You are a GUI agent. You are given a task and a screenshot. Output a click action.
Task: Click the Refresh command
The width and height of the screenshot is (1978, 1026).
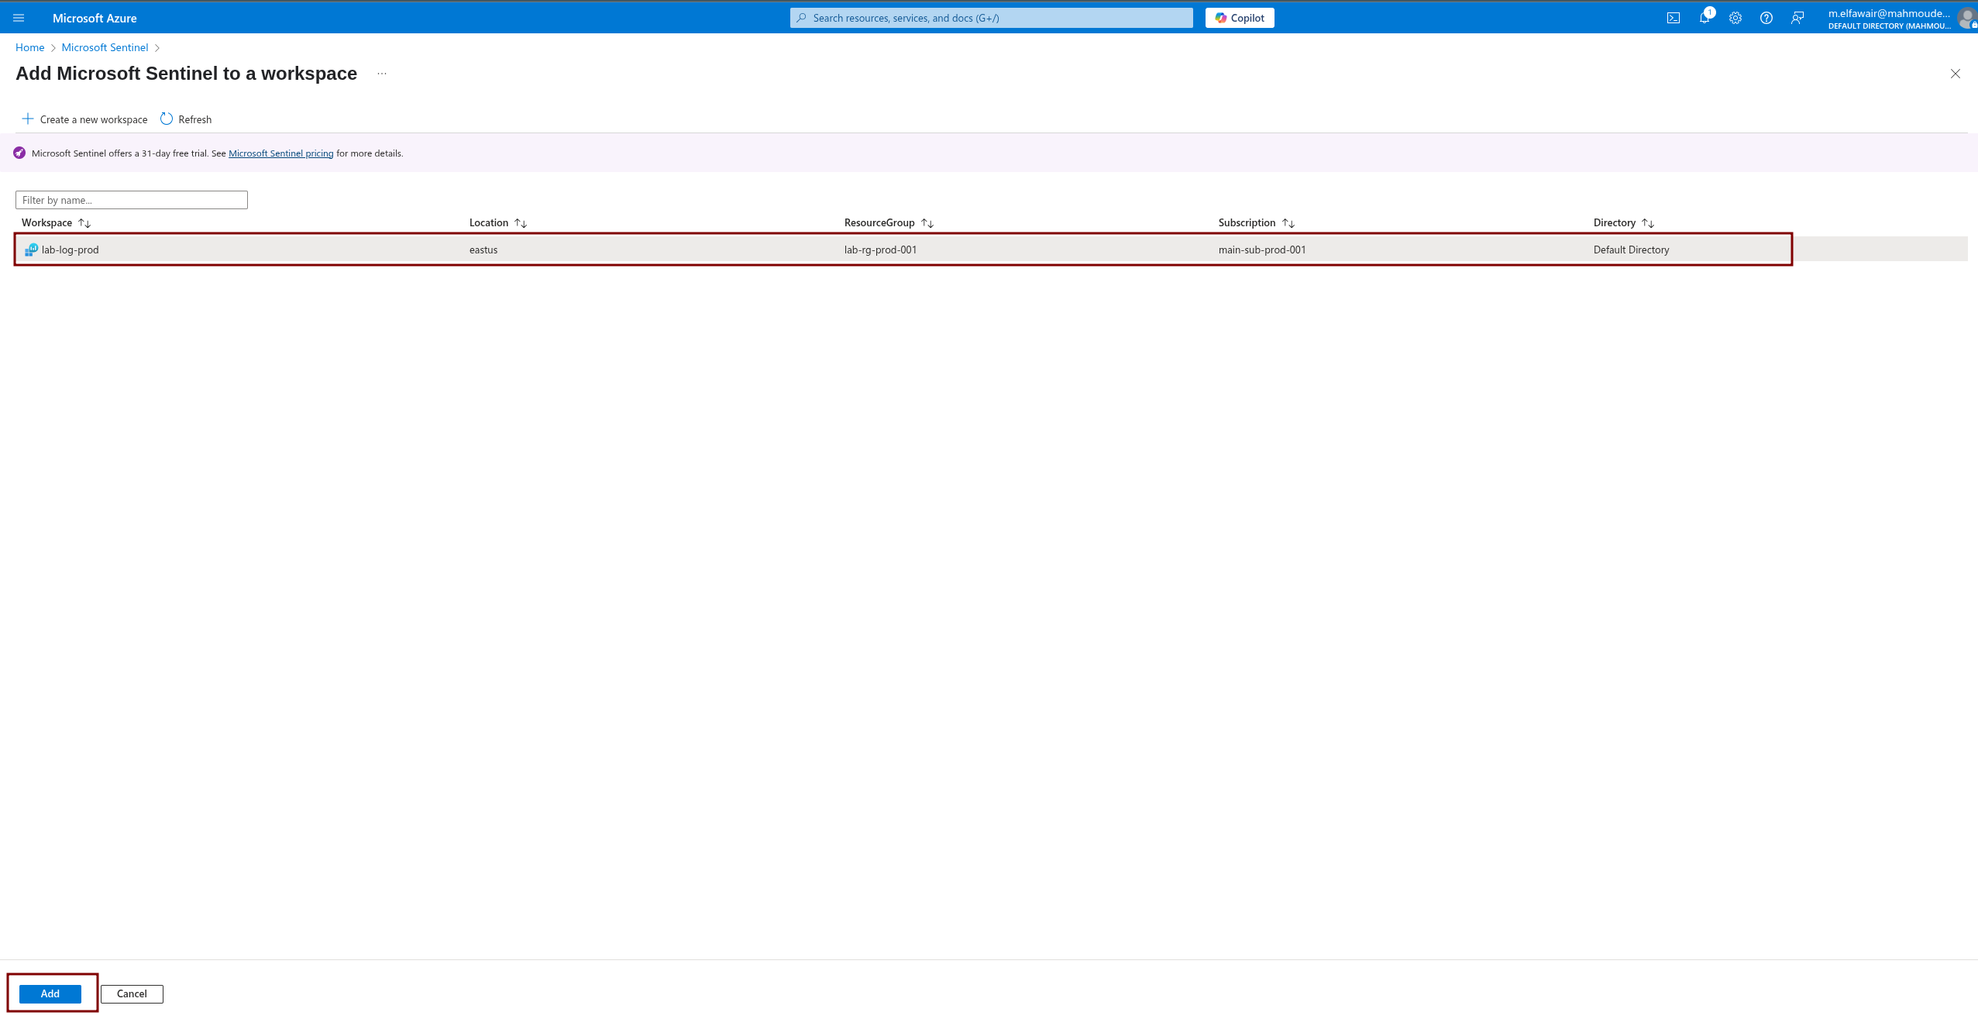pyautogui.click(x=187, y=119)
